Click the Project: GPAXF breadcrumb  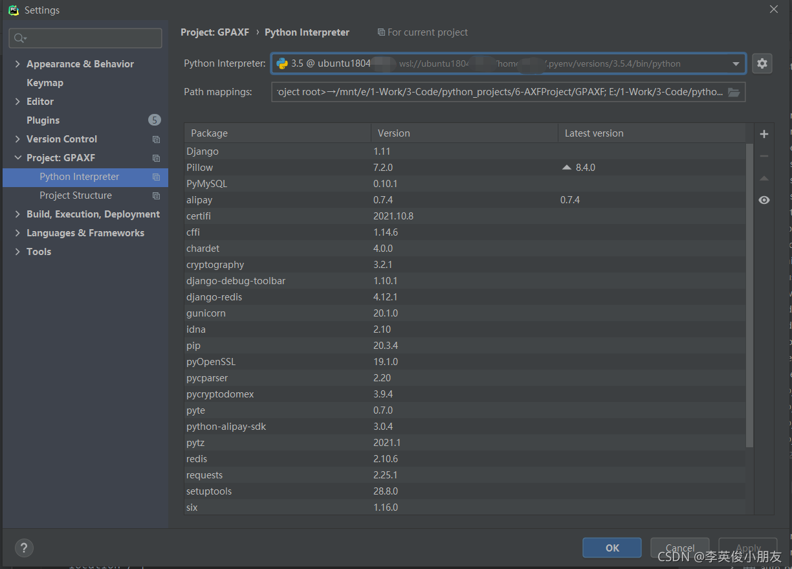tap(215, 32)
